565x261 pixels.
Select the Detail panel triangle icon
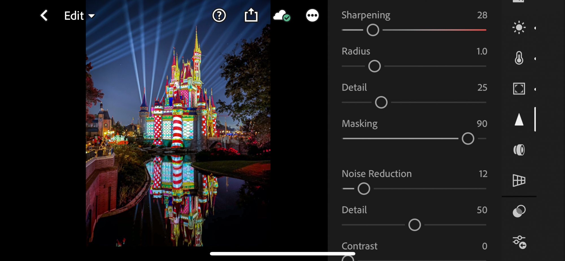[x=519, y=119]
